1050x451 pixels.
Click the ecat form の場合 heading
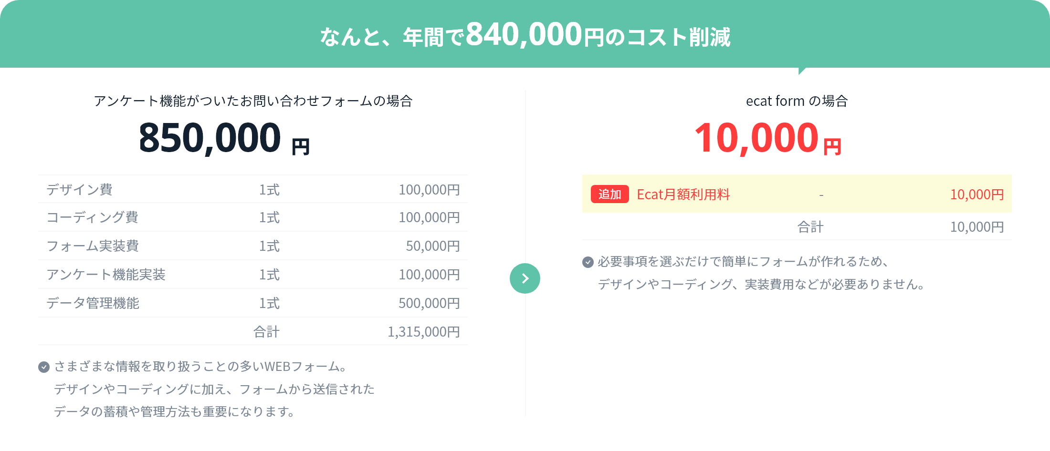(797, 101)
